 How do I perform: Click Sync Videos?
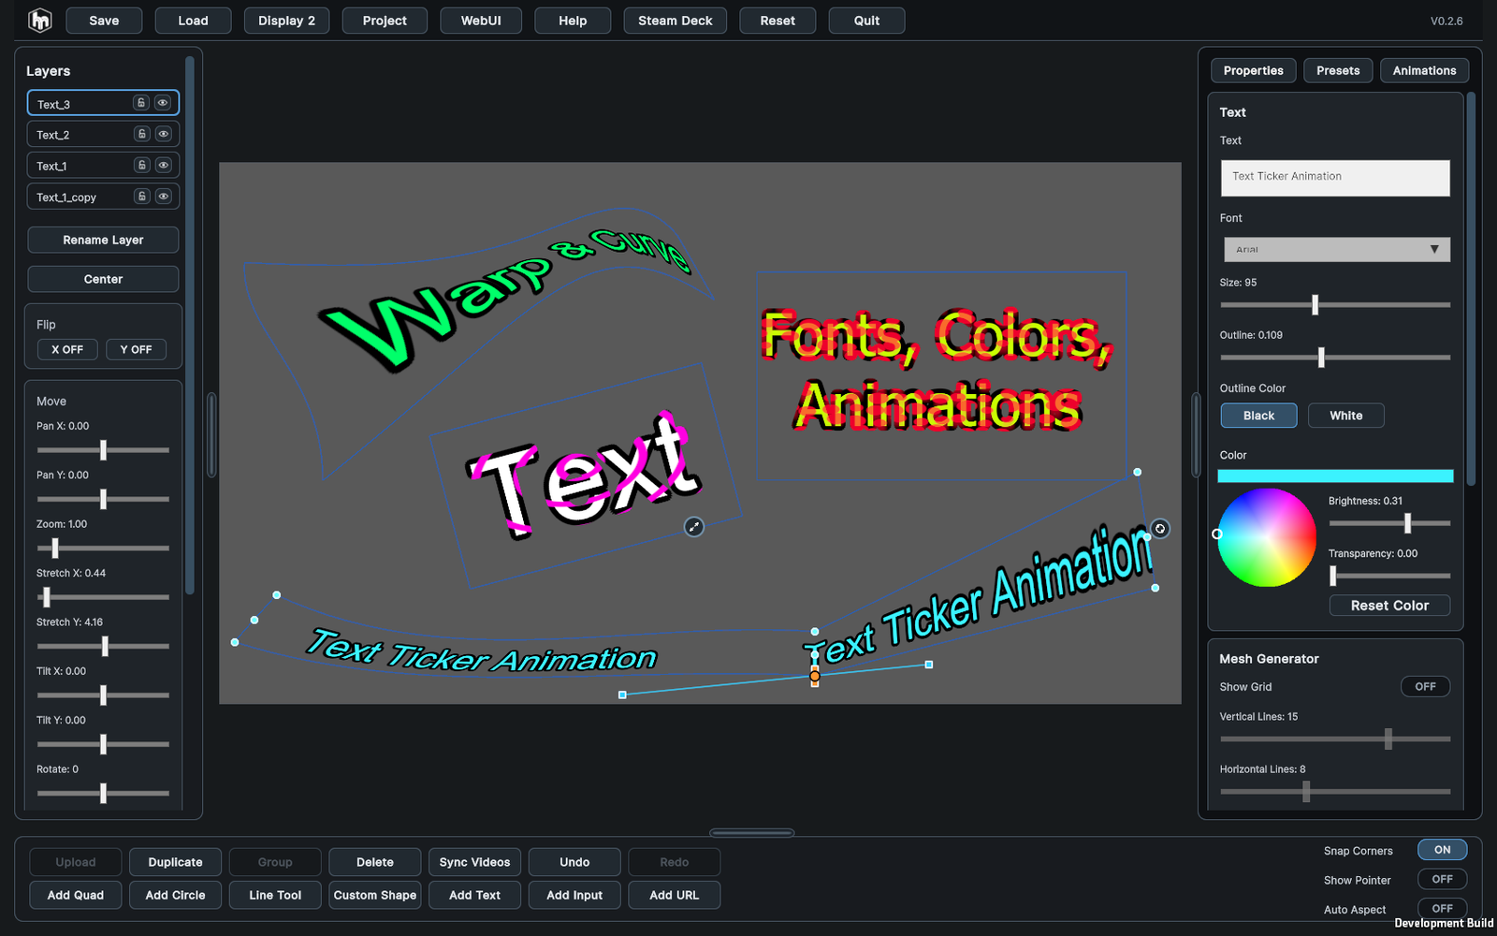(474, 862)
